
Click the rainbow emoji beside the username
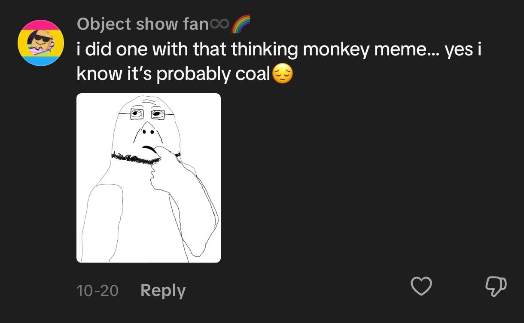[x=241, y=24]
